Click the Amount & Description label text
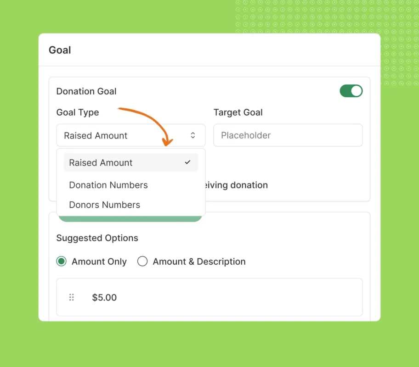The height and width of the screenshot is (367, 419). pos(199,261)
